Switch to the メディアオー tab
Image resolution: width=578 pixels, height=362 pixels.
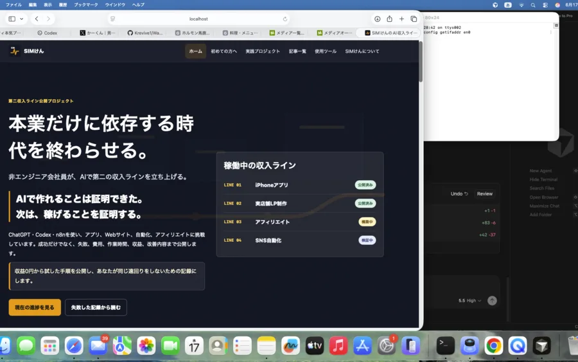pyautogui.click(x=335, y=33)
